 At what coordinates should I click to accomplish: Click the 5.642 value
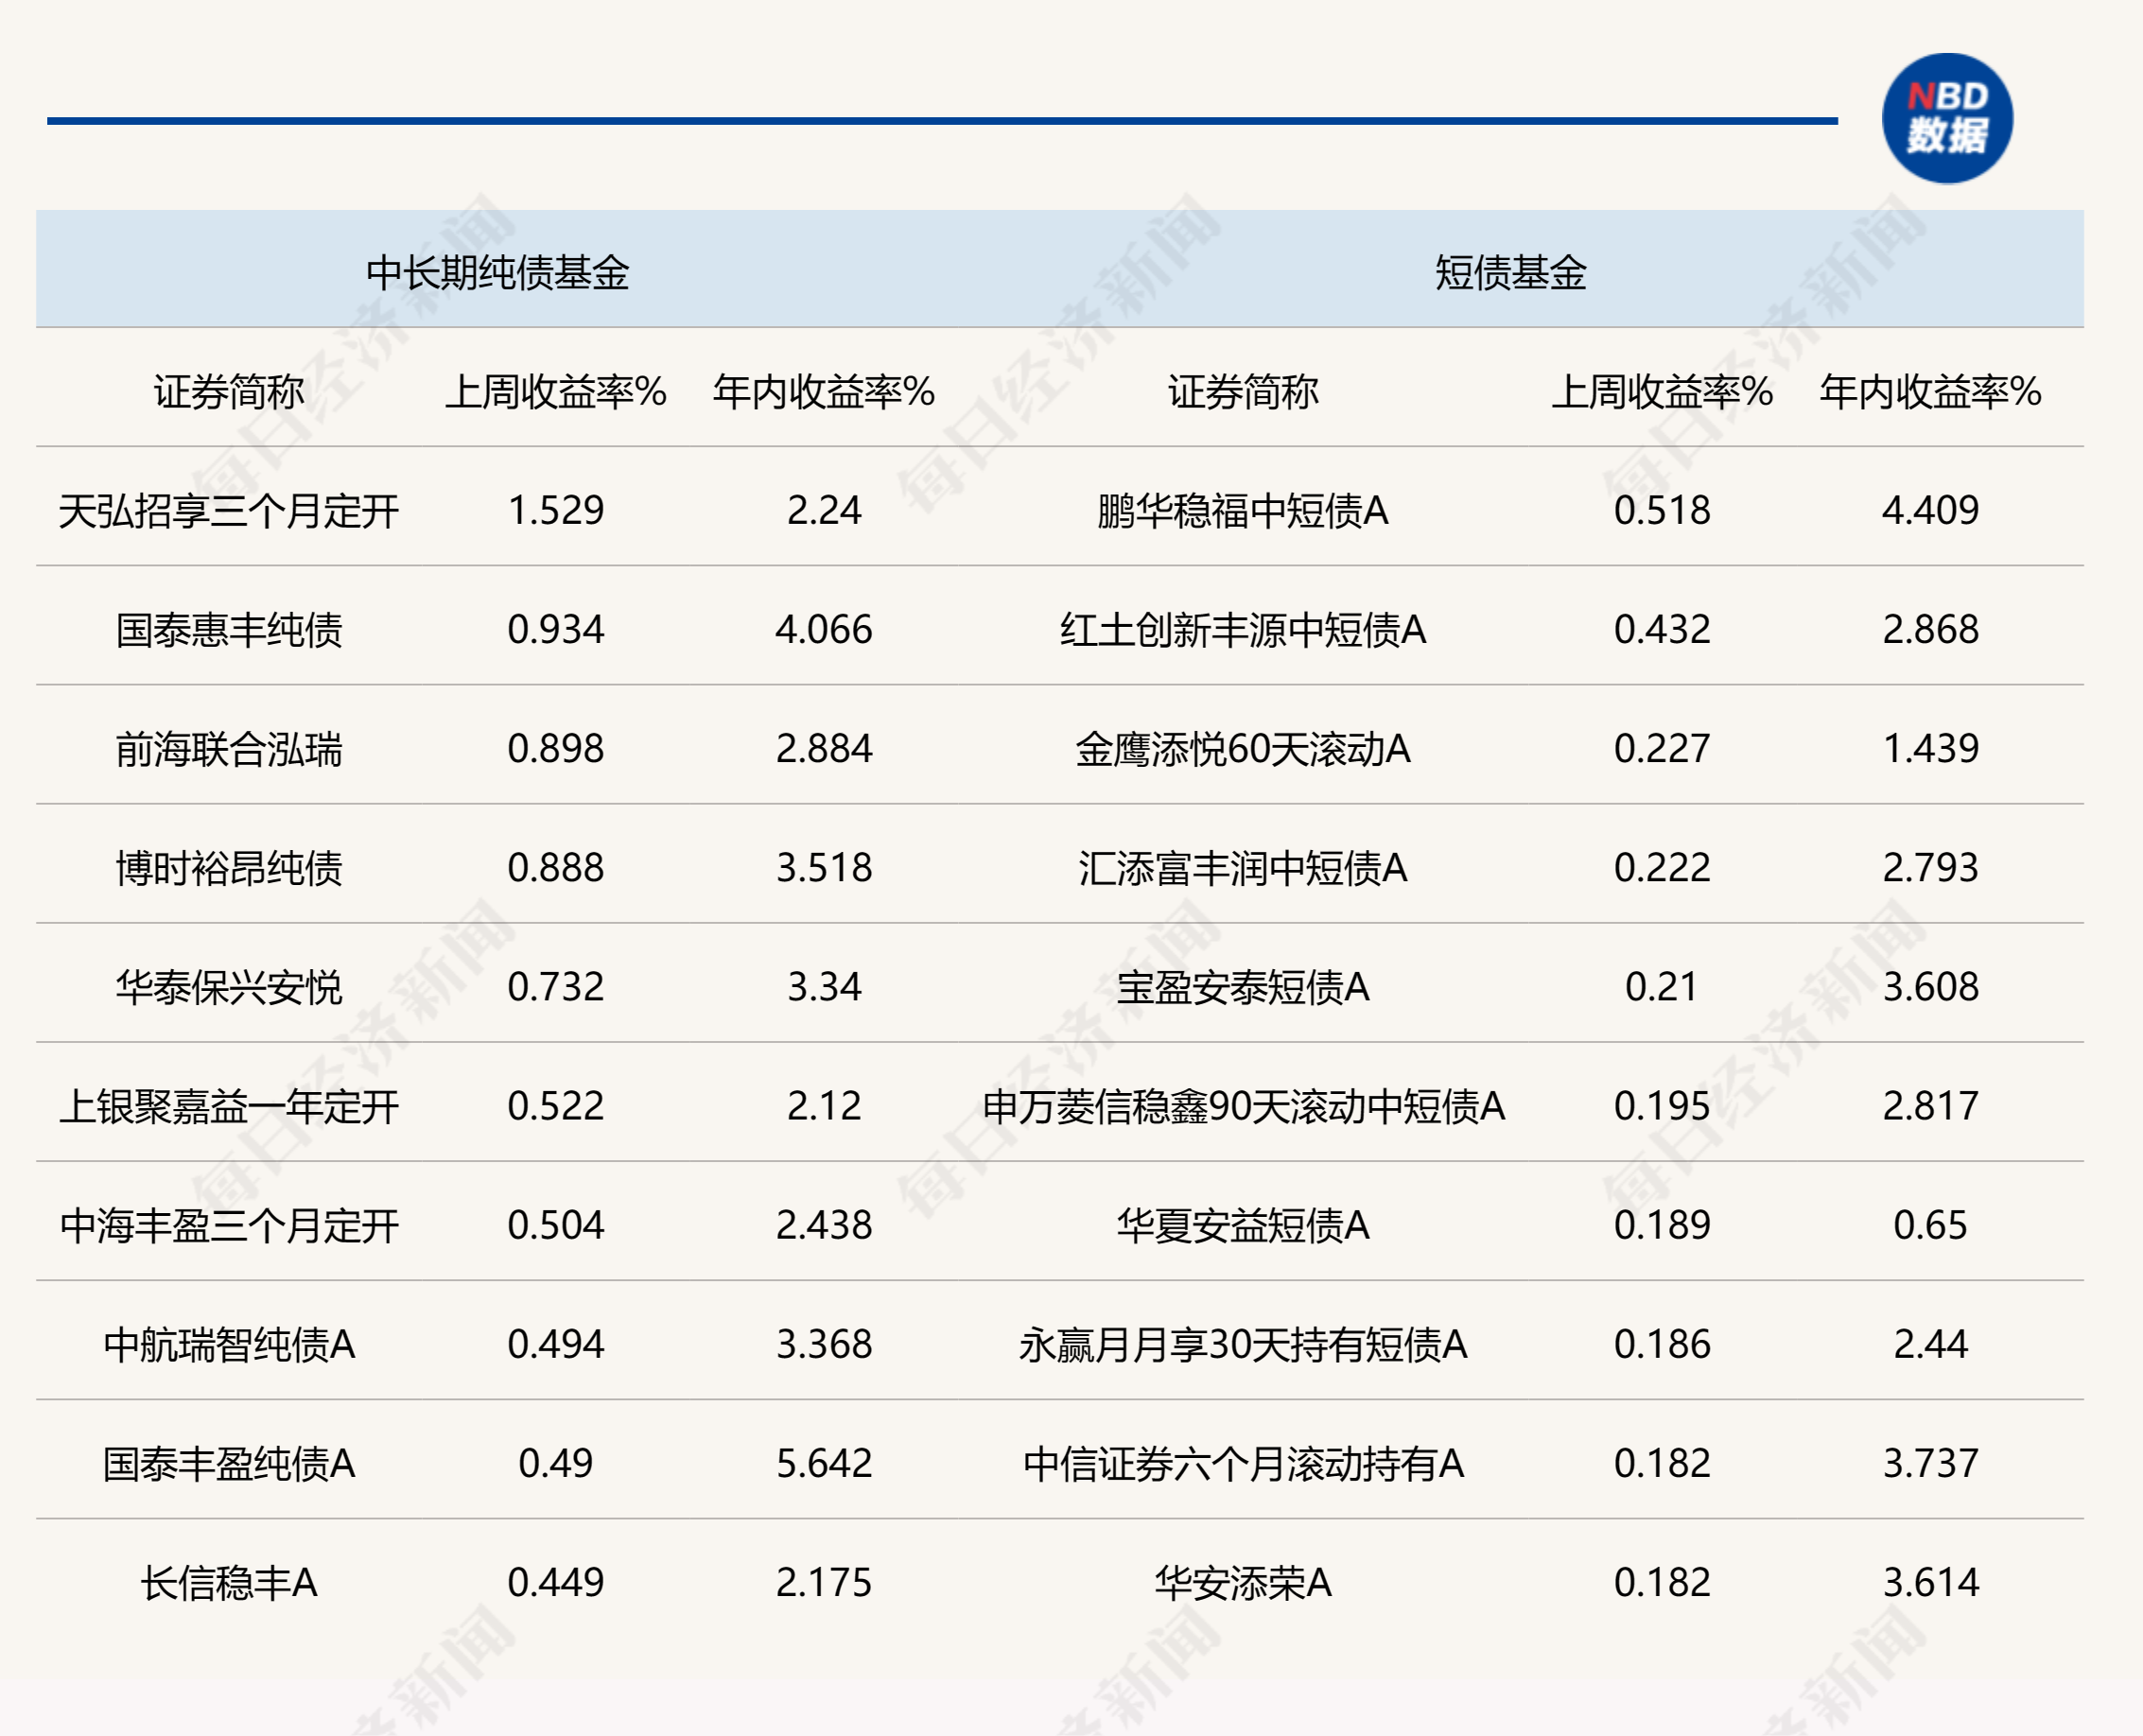[x=823, y=1462]
